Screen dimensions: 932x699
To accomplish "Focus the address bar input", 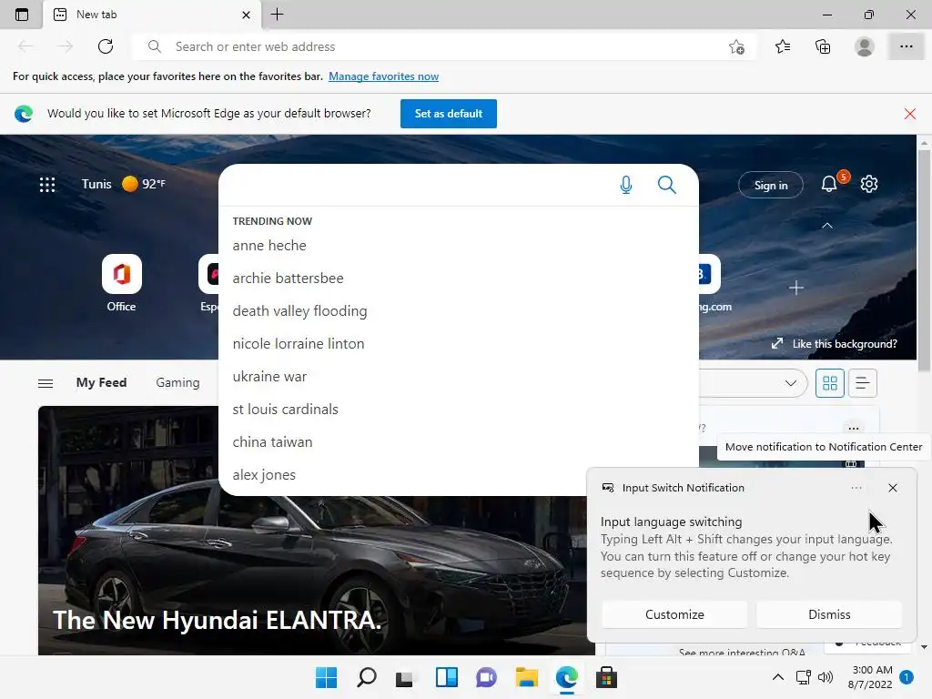I will tap(446, 46).
